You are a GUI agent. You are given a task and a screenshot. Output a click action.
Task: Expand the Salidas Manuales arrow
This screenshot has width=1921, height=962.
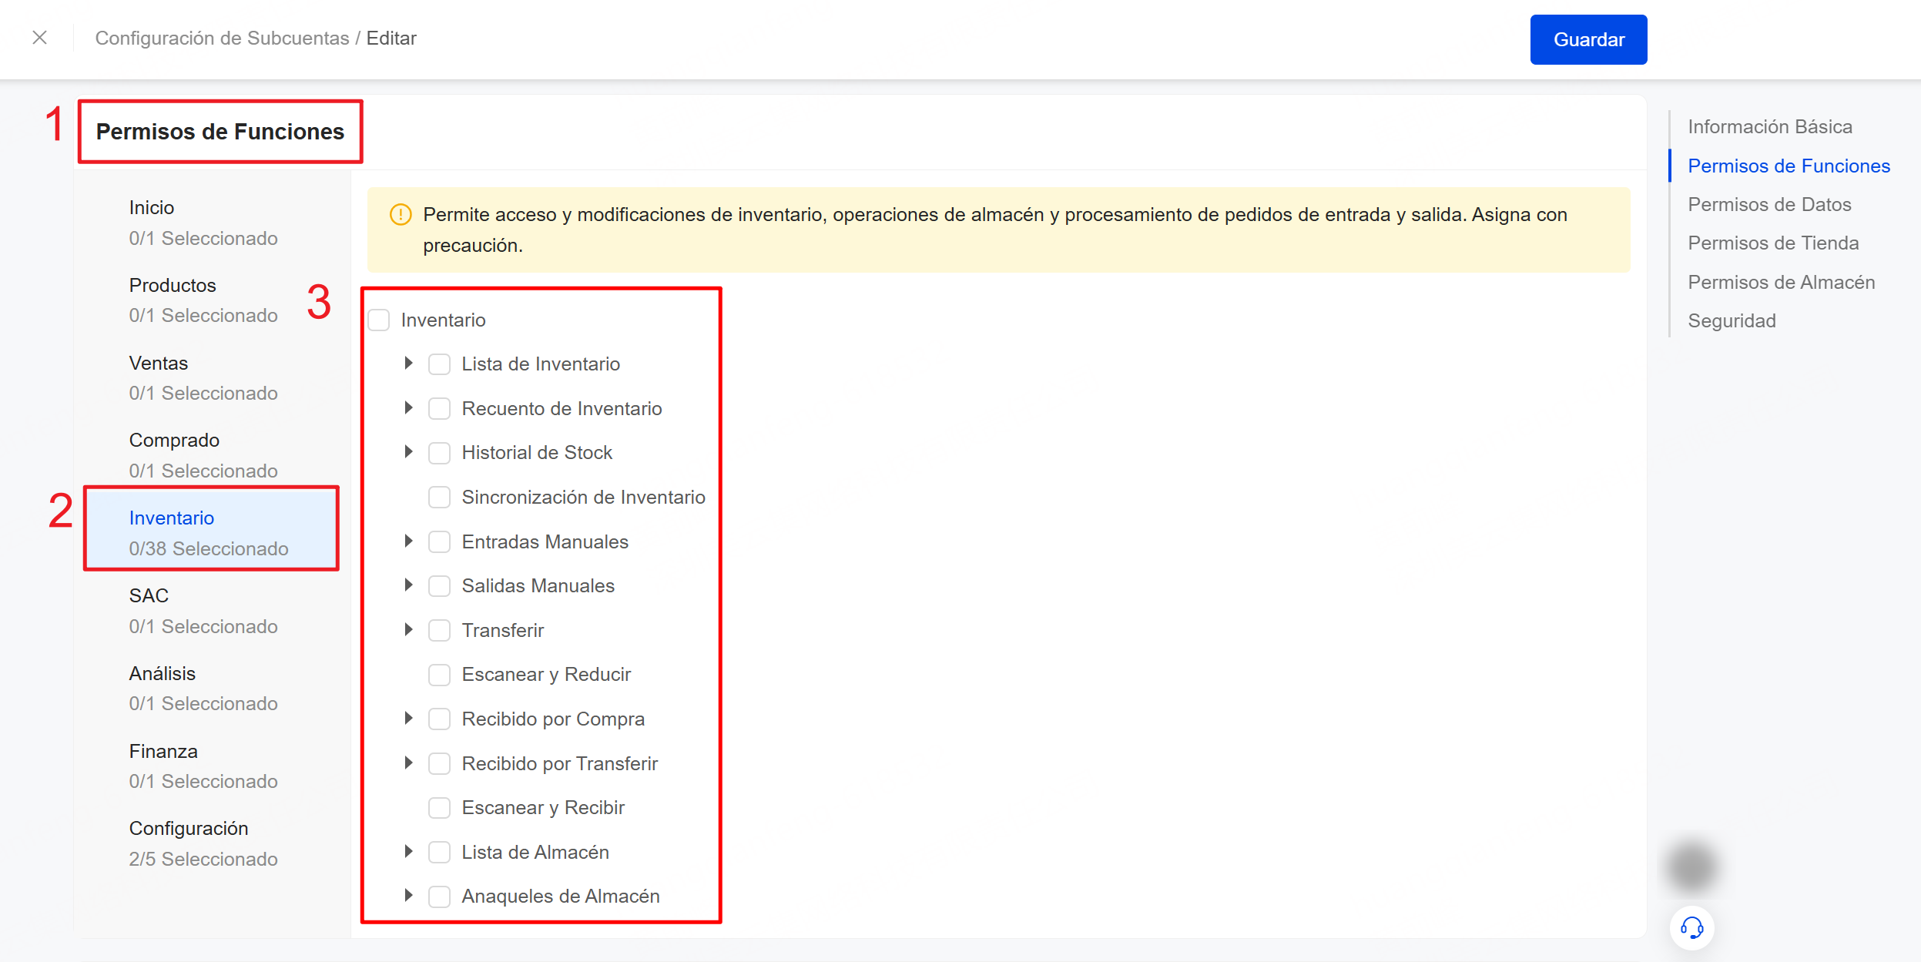pos(409,585)
